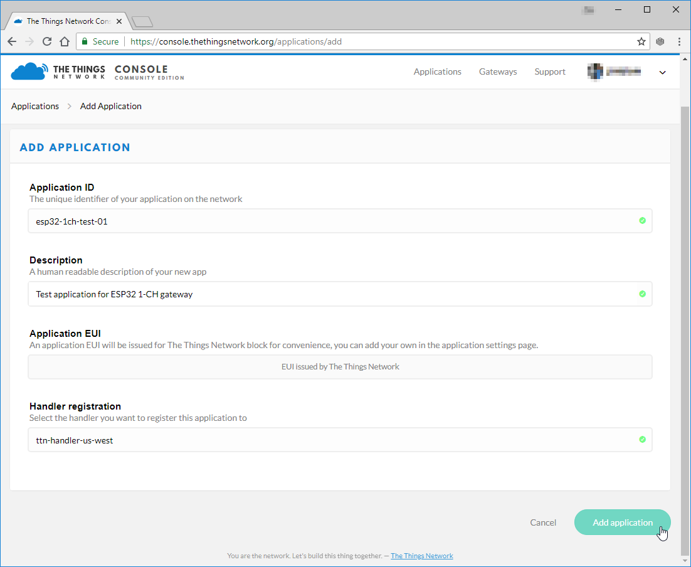Select The Things Network Console browser tab
The width and height of the screenshot is (691, 567).
coord(68,21)
